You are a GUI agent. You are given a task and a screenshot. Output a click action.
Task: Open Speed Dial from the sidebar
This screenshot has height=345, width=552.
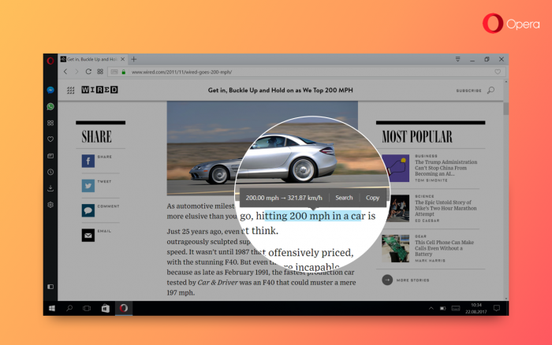[x=50, y=123]
